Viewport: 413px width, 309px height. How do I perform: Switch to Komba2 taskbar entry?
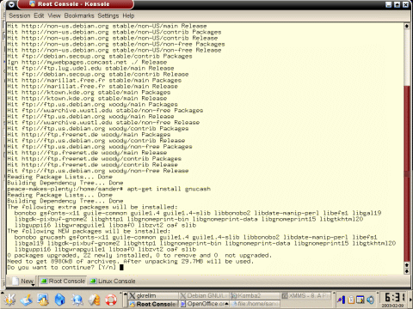255,295
